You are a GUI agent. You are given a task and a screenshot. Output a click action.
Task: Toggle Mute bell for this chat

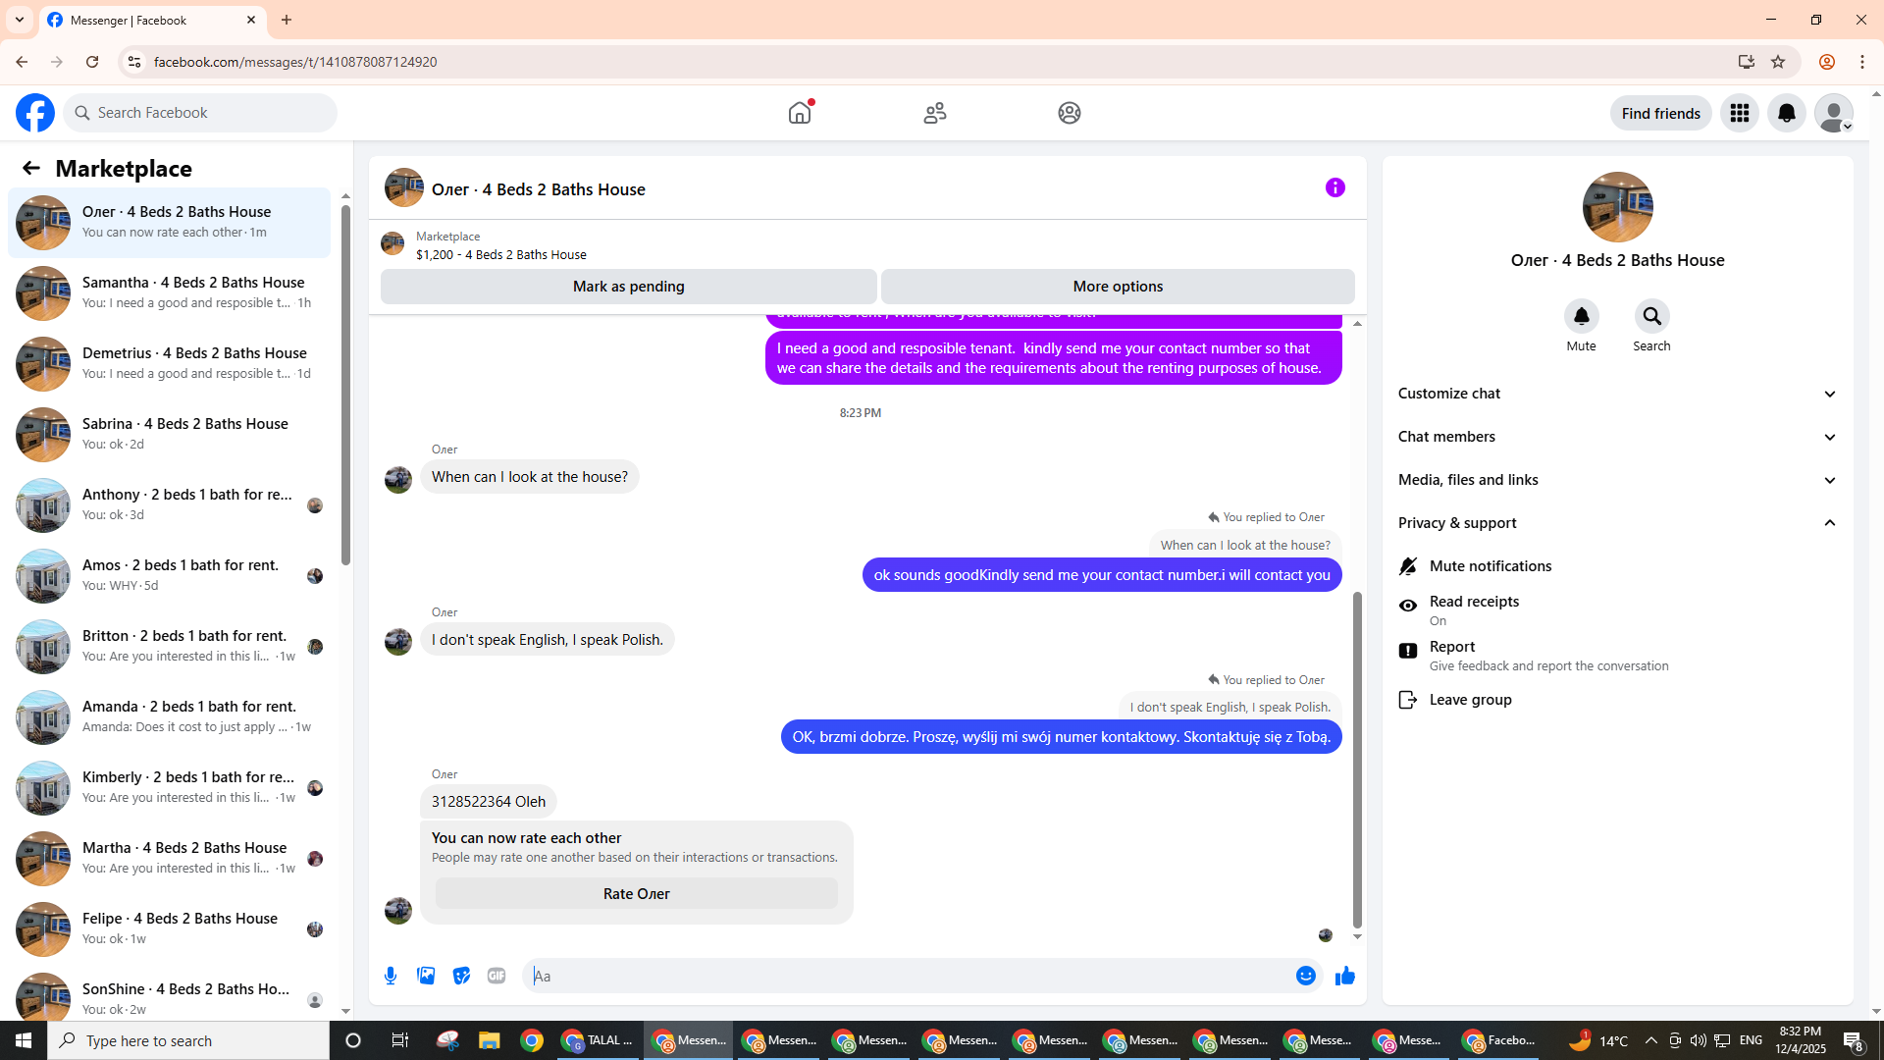[x=1581, y=316]
